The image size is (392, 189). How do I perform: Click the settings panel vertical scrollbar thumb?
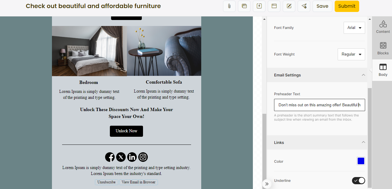[x=370, y=137]
